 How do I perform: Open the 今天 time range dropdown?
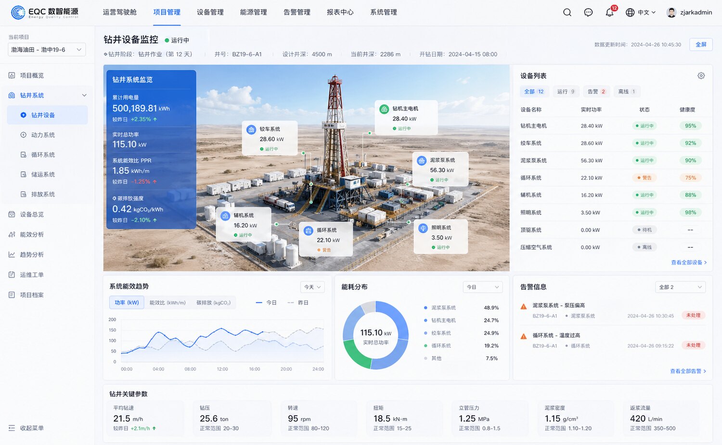[312, 287]
